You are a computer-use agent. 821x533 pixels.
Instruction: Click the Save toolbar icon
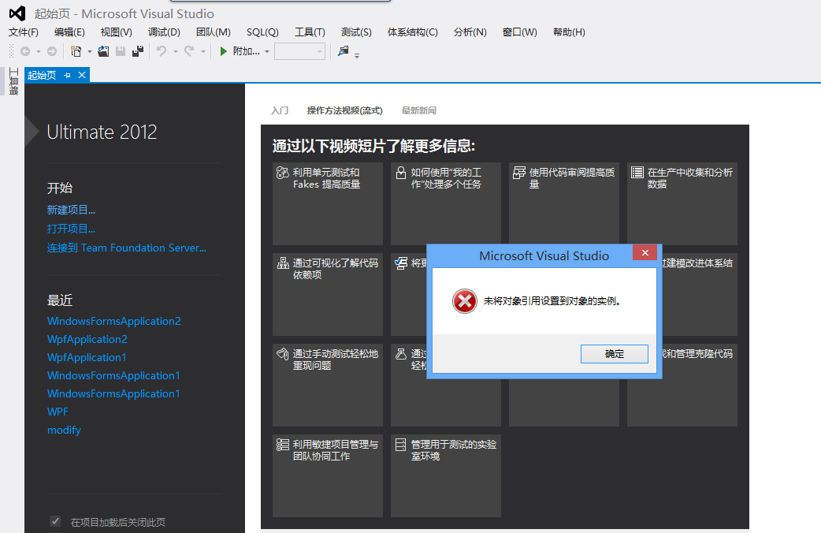pyautogui.click(x=121, y=51)
